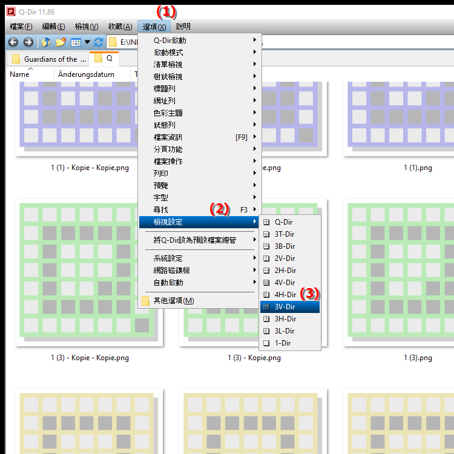Open the 尋找 F3 submenu
Screen dimensions: 454x454
click(200, 210)
